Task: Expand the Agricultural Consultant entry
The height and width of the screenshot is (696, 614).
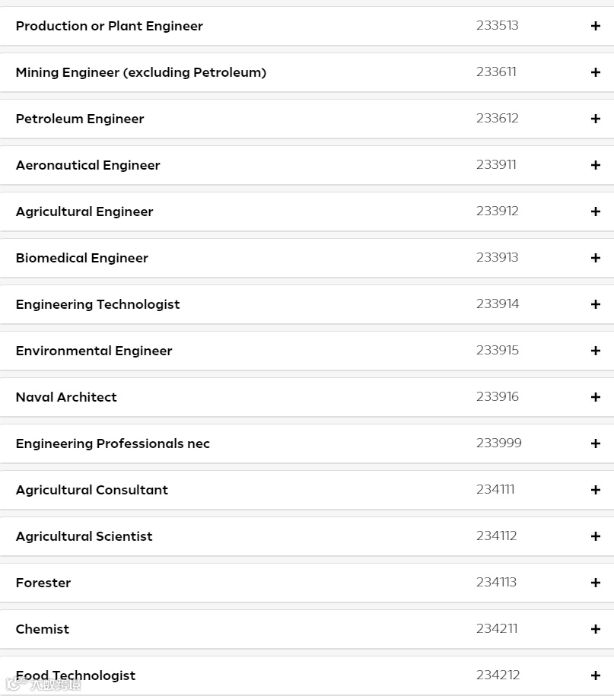Action: 595,490
